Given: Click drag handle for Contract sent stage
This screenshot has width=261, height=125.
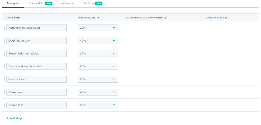Looking at the screenshot, I should point(4,79).
